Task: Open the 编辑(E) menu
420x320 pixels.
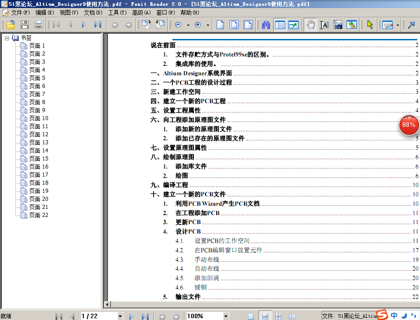Action: (44, 13)
